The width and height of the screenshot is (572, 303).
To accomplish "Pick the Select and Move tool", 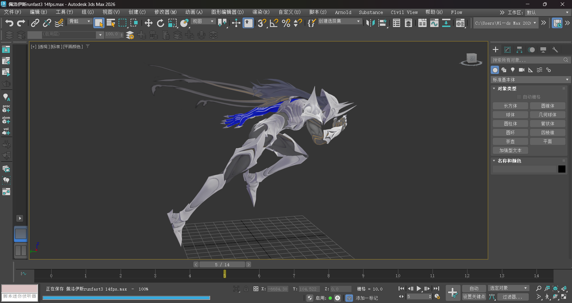I will click(148, 23).
